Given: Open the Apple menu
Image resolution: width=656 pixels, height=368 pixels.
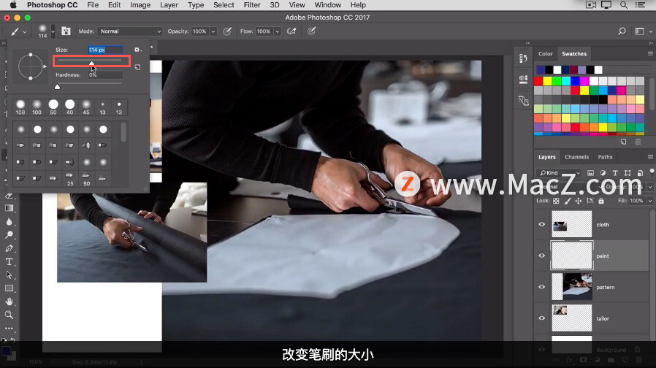Looking at the screenshot, I should (13, 5).
